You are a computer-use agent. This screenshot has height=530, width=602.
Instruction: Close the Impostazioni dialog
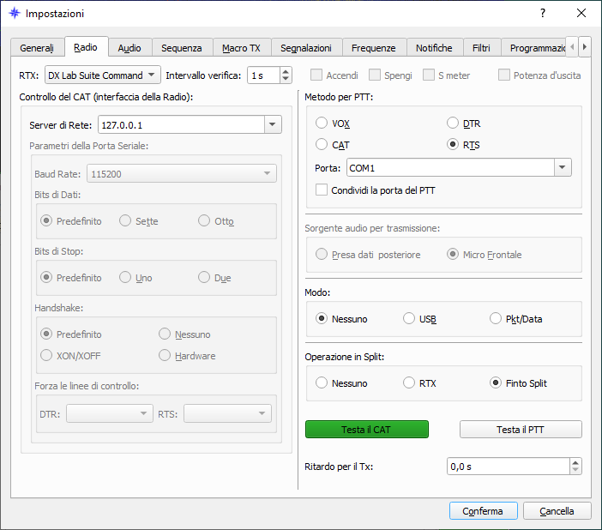581,14
